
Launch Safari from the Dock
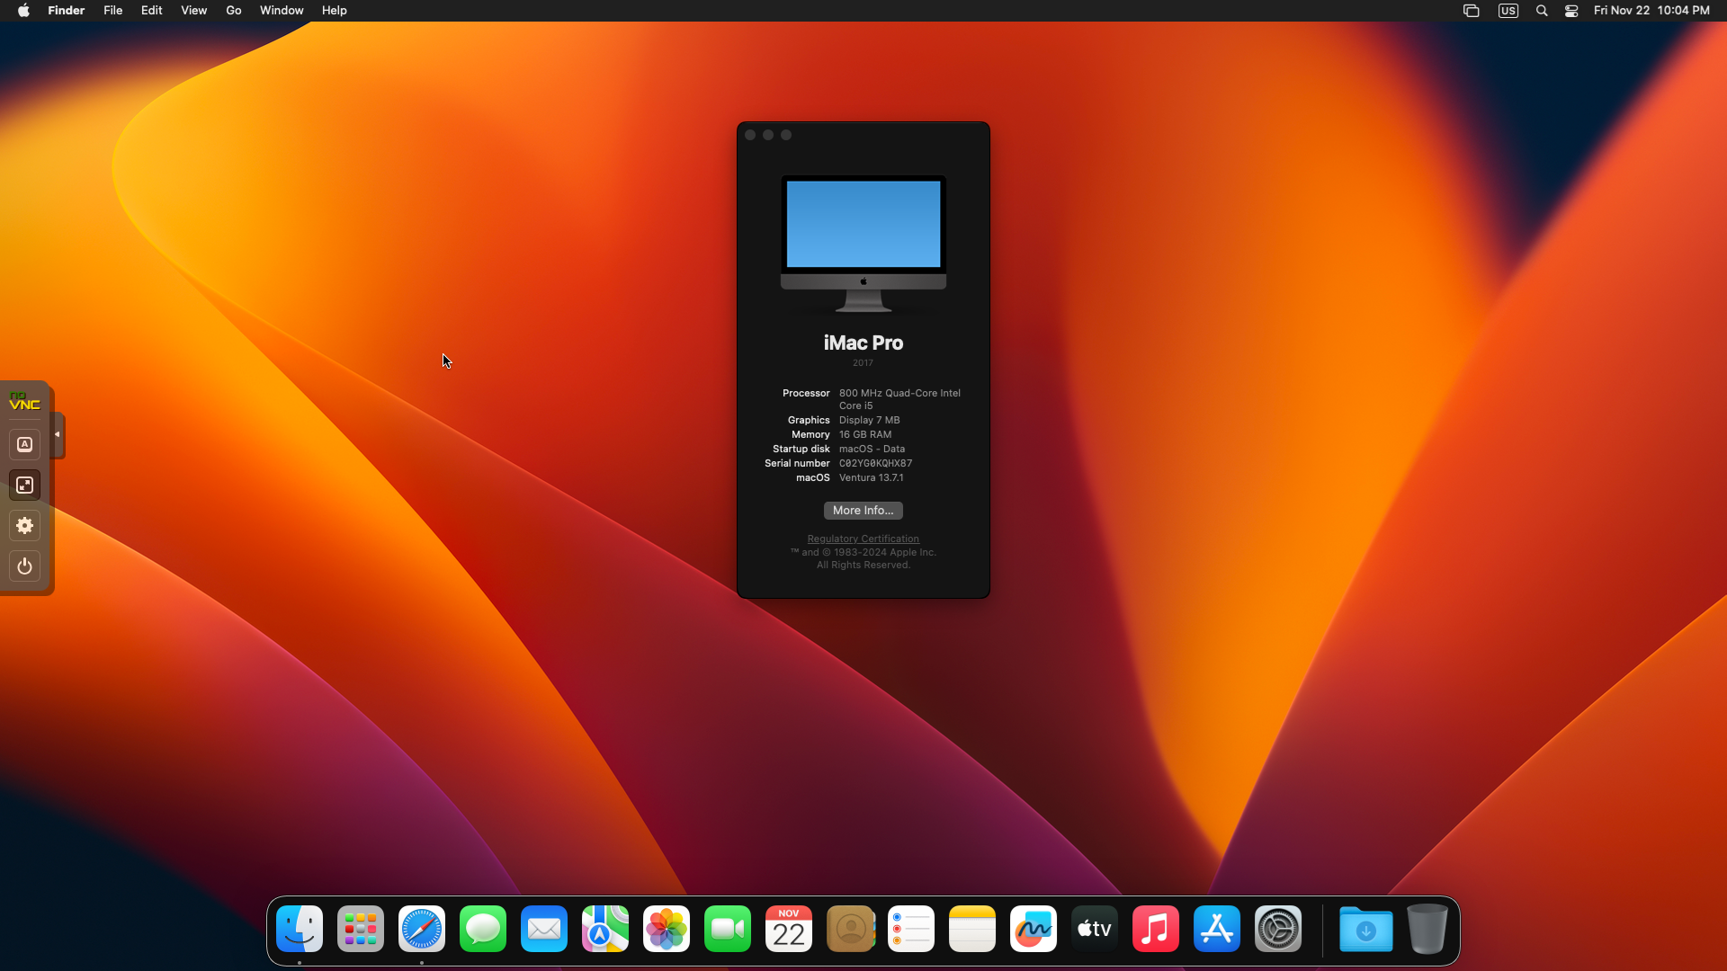pos(422,929)
